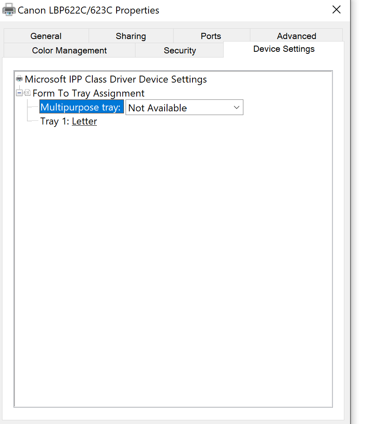Screen dimensions: 371x424
Task: Collapse the Form To Tray Assignment node
Action: pos(19,93)
